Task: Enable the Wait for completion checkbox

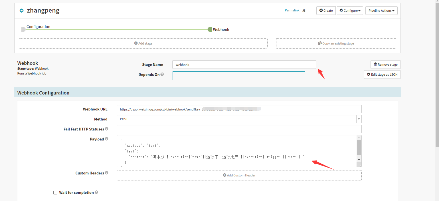Action: [x=55, y=193]
